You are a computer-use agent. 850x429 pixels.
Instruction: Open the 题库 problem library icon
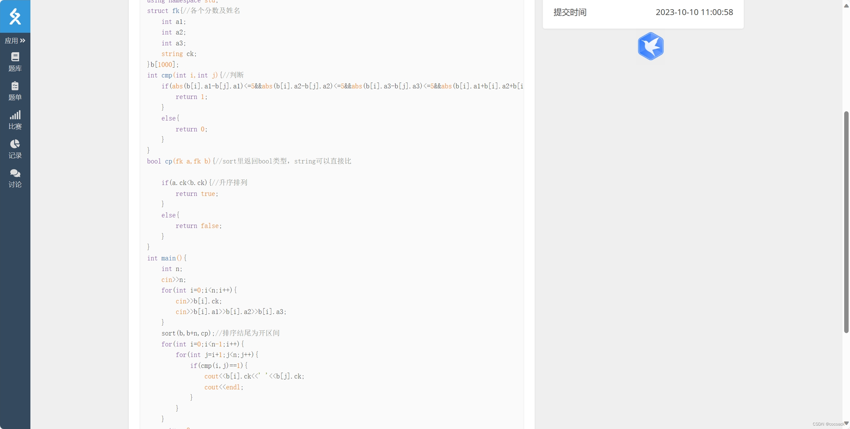click(15, 57)
